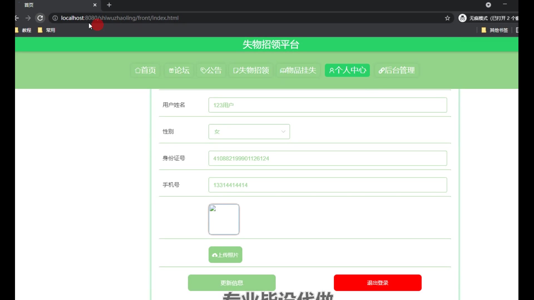Bookmark this page with the star icon
Screen dimensions: 534x300
(x=447, y=18)
